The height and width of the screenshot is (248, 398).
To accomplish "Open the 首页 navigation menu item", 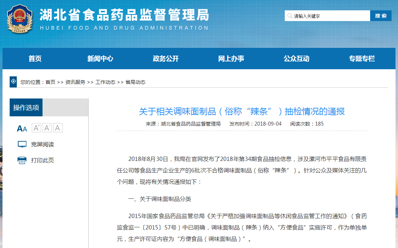I will 35,59.
